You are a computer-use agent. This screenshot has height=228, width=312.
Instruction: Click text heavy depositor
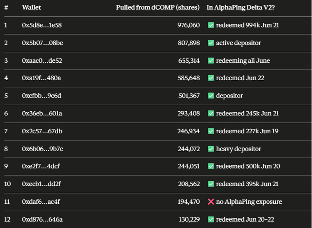pyautogui.click(x=239, y=149)
